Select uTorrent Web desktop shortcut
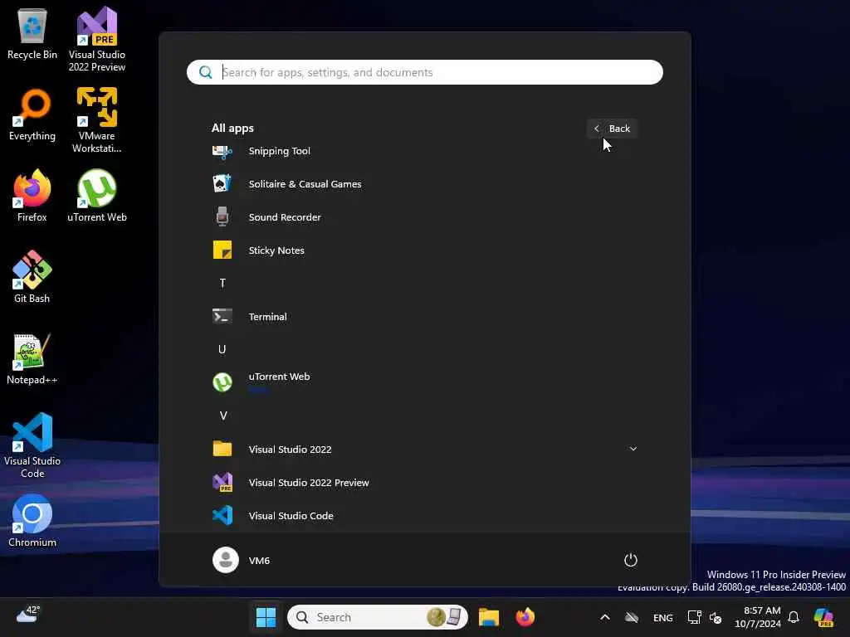 click(97, 196)
